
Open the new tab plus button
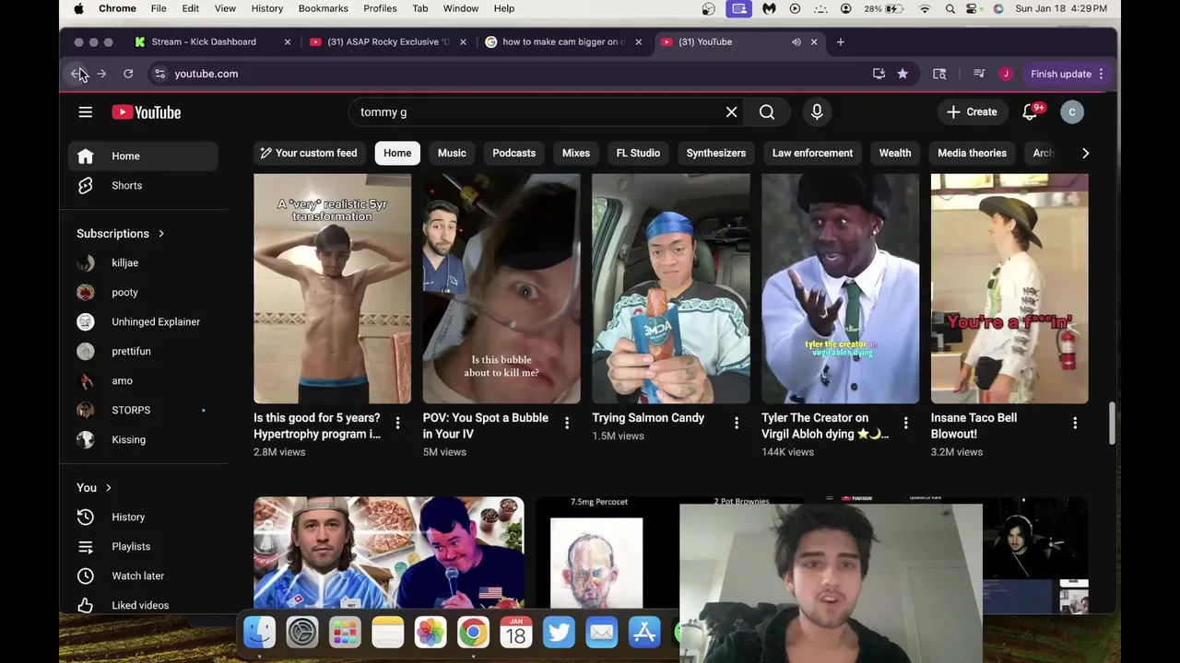(x=840, y=41)
